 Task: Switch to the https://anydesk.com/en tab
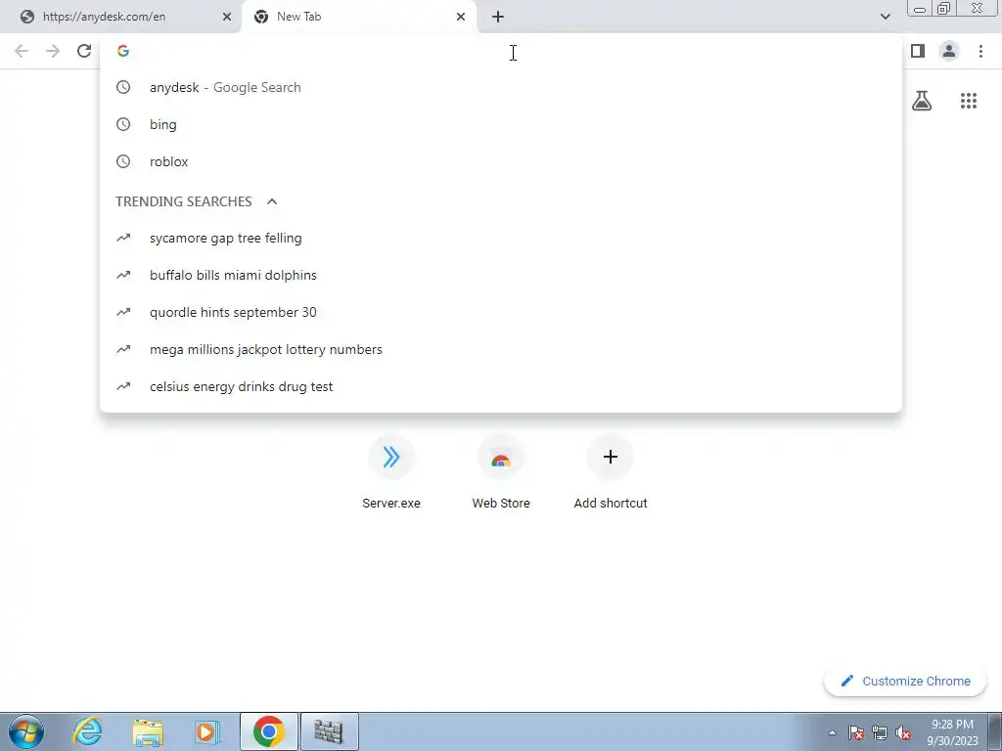click(120, 17)
